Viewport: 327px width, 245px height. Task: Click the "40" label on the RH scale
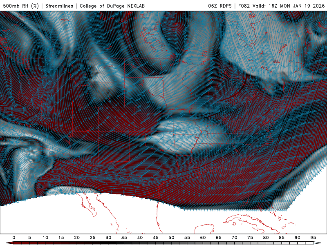[140, 238]
